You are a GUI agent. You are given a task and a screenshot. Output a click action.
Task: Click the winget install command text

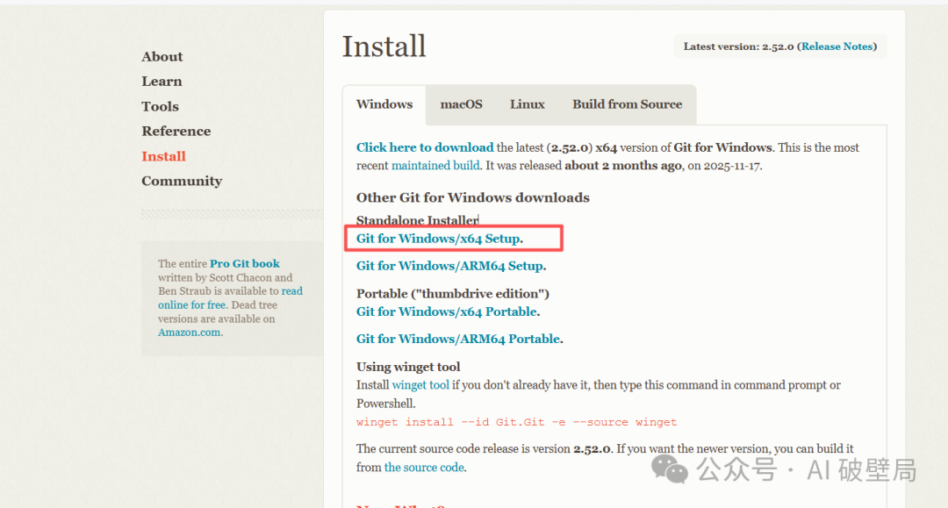516,422
